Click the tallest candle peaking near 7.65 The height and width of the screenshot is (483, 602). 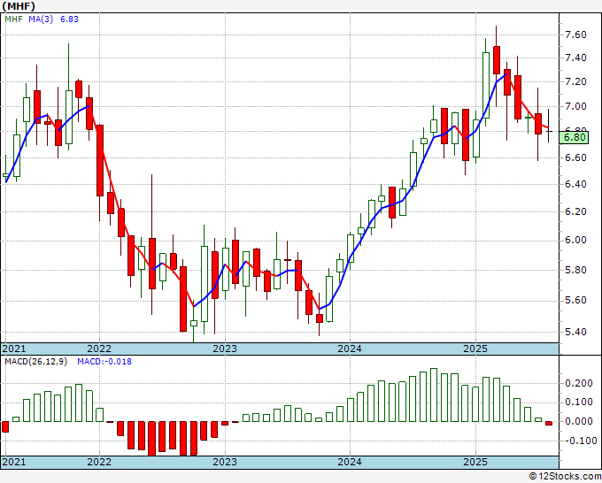[497, 60]
